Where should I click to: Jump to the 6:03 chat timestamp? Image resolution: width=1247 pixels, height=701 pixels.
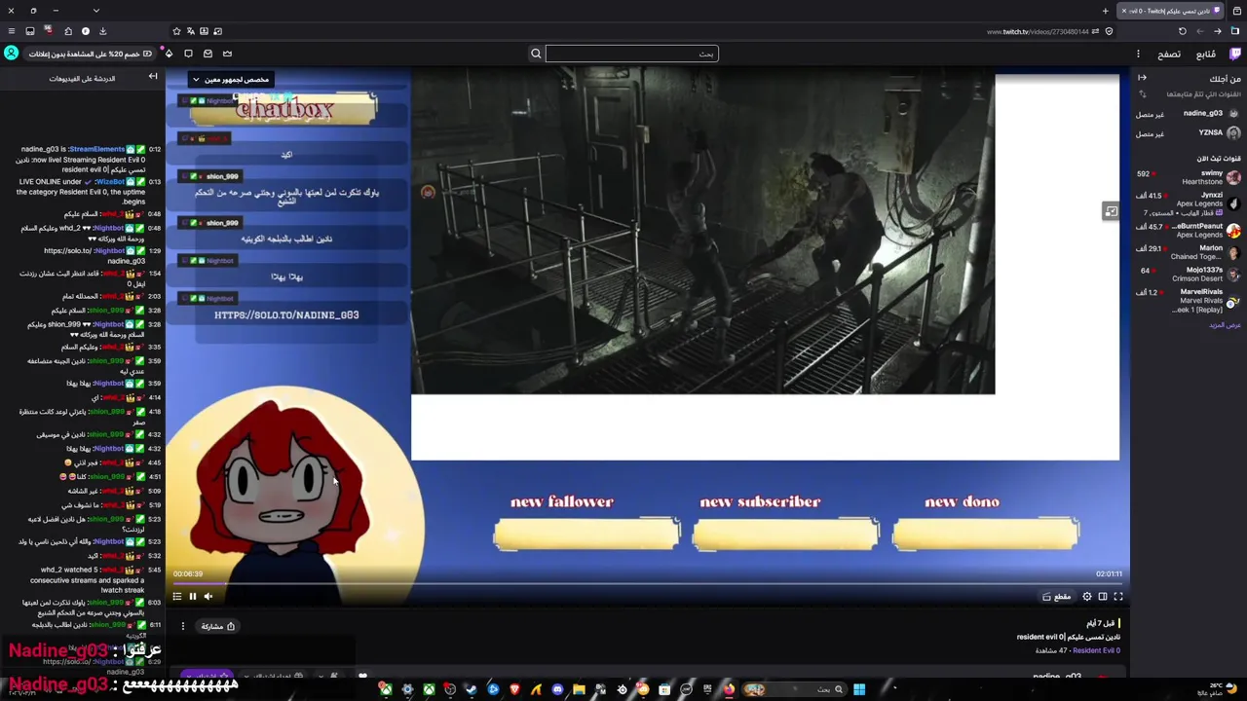point(154,603)
